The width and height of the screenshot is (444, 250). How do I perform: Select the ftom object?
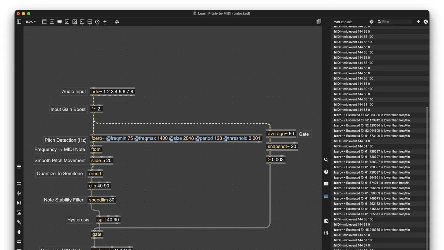point(96,149)
